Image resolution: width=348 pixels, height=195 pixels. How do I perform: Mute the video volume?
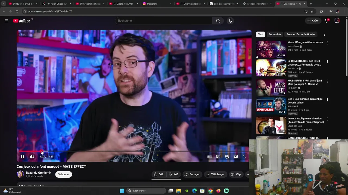[32, 157]
